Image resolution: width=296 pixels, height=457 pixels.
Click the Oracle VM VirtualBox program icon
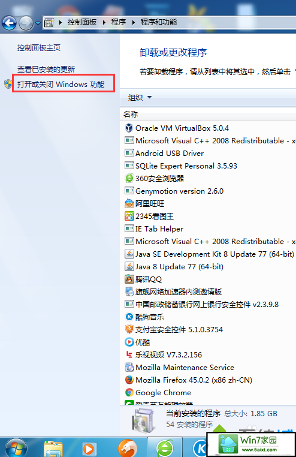point(129,128)
